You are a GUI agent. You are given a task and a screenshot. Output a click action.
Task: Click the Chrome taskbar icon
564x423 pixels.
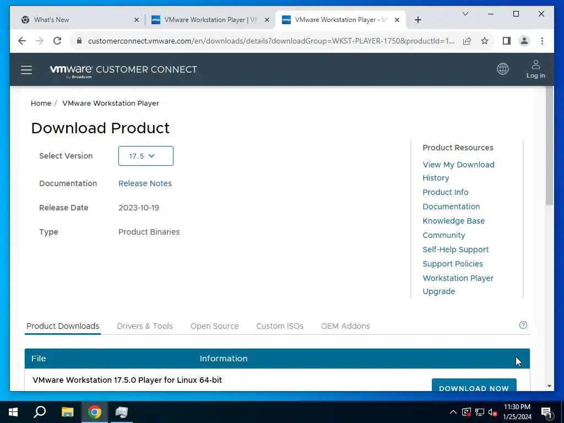[x=95, y=412]
